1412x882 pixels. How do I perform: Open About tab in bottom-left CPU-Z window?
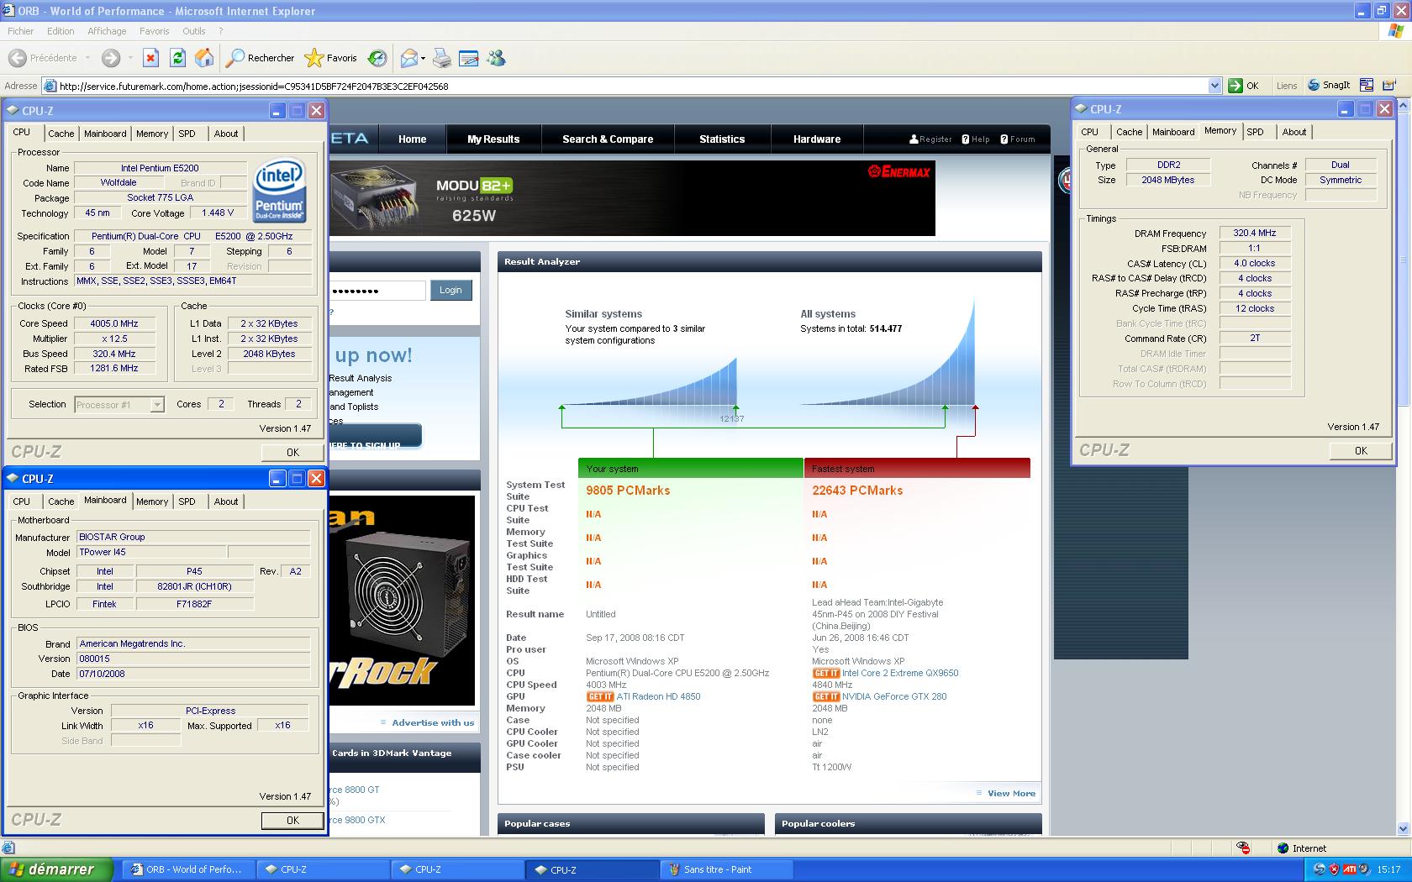(225, 501)
